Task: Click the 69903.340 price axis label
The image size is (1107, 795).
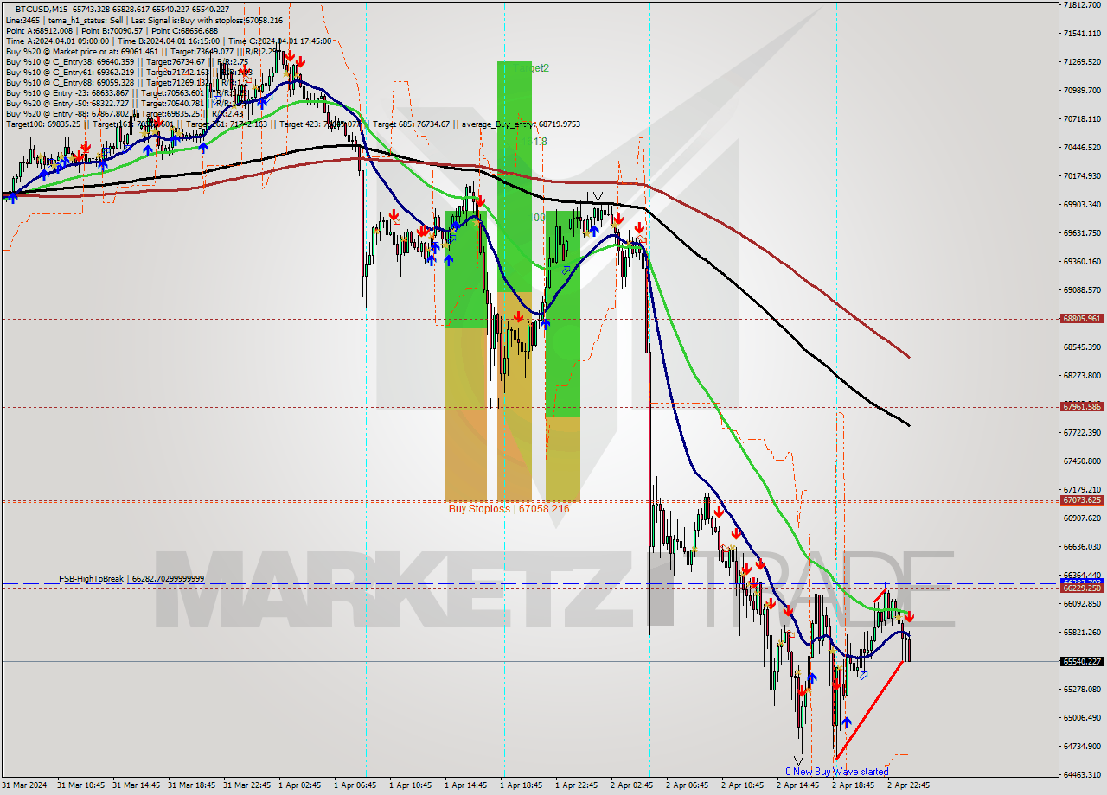Action: [1082, 205]
